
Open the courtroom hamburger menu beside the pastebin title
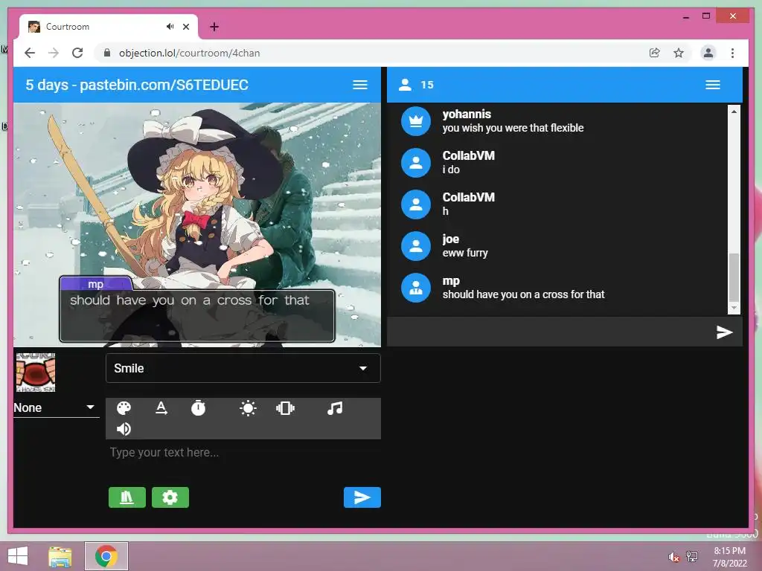tap(360, 85)
